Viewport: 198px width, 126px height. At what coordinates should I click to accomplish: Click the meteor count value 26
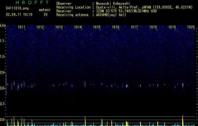(x=46, y=14)
